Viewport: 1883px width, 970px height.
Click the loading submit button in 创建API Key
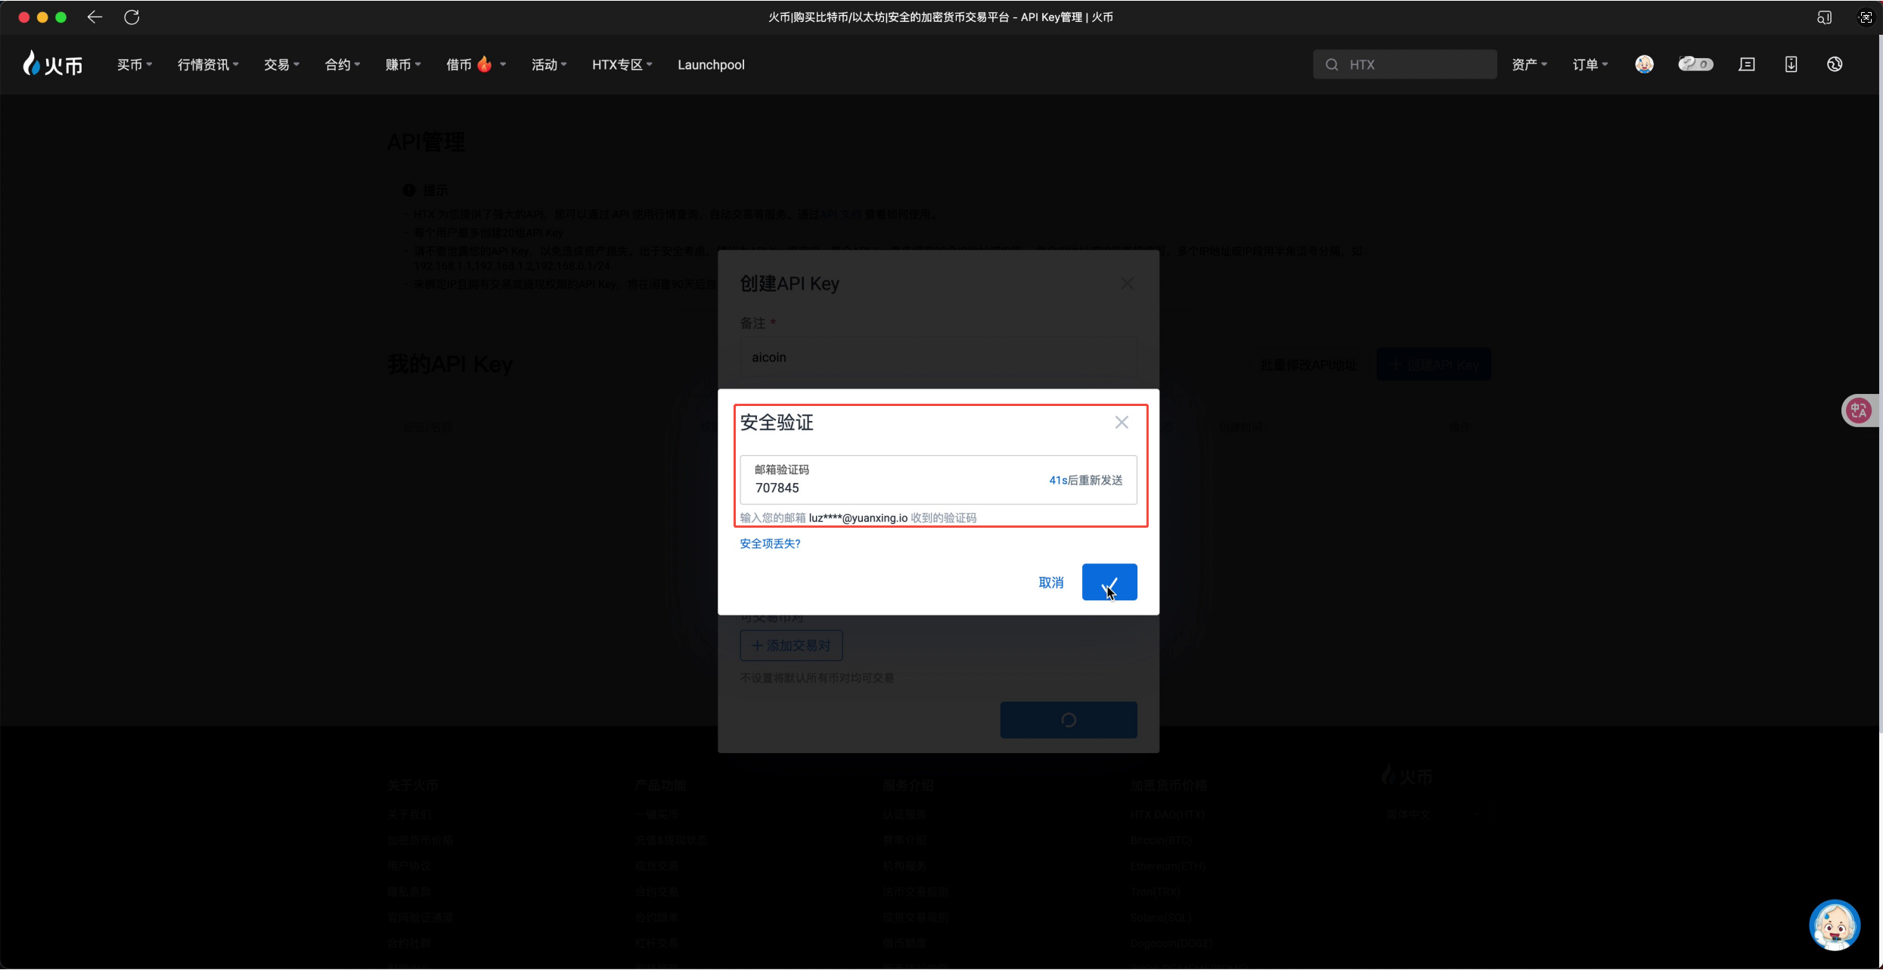(x=1069, y=720)
